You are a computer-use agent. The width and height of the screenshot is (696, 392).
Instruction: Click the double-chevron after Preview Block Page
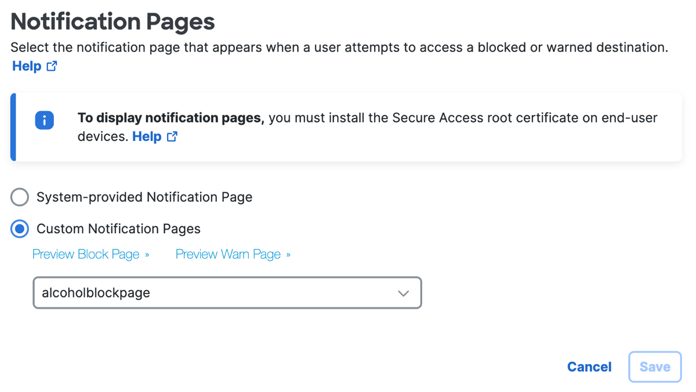[147, 255]
